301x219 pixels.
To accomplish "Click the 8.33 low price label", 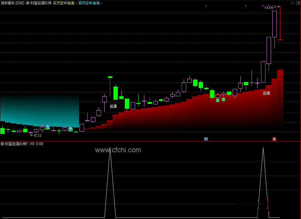I will pos(38,135).
